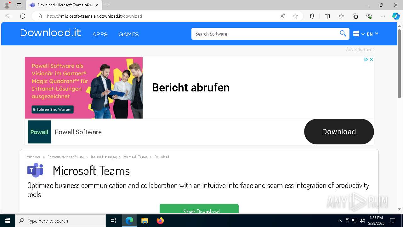
Task: Open Browser essentials icon
Action: point(369,16)
